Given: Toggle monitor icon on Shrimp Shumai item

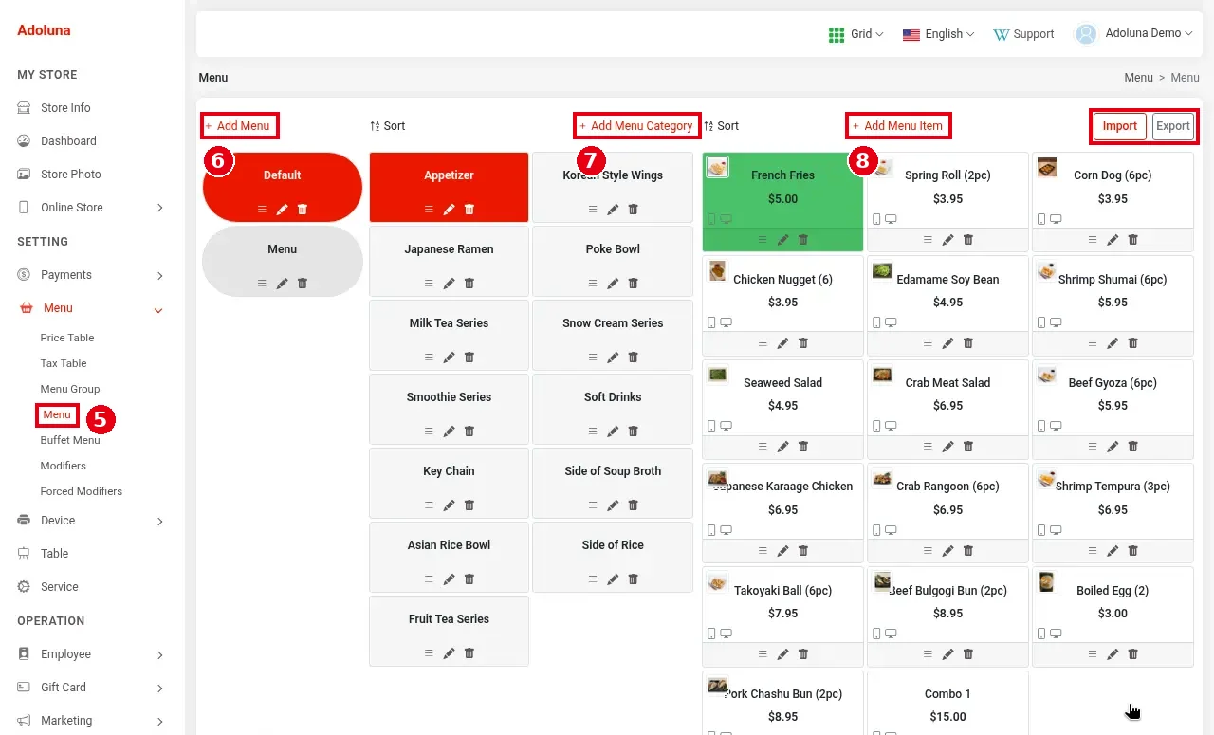Looking at the screenshot, I should tap(1057, 322).
